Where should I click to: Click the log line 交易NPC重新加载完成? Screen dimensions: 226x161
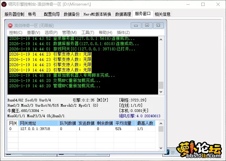pos(55,80)
